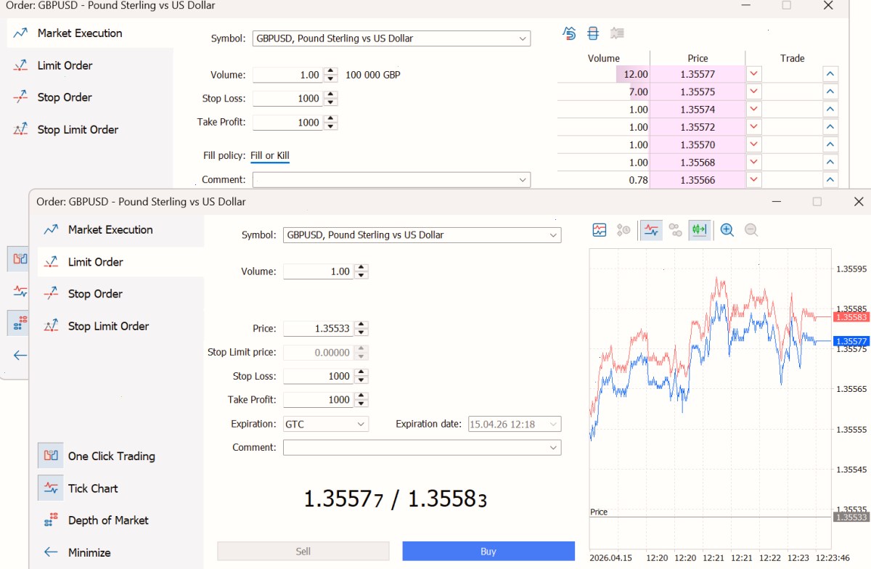The image size is (871, 569).
Task: Click the greyed circles icon in the chart toolbar
Action: pyautogui.click(x=676, y=230)
